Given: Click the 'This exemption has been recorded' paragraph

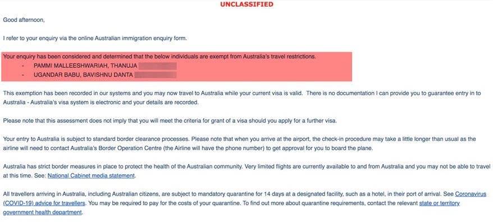Looking at the screenshot, I should coord(242,98).
